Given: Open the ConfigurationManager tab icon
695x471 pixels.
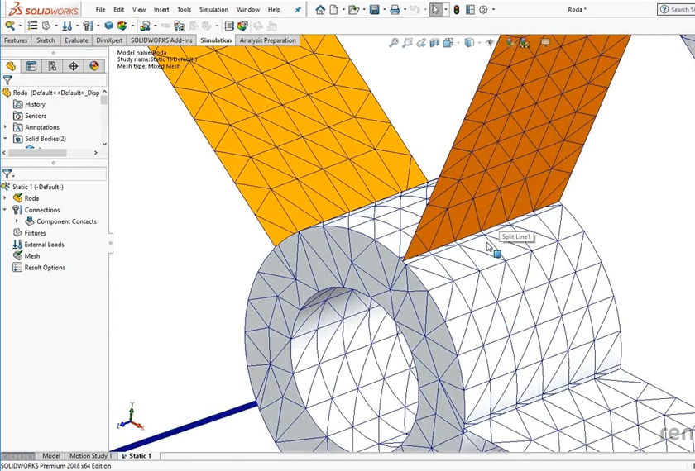Looking at the screenshot, I should 52,66.
